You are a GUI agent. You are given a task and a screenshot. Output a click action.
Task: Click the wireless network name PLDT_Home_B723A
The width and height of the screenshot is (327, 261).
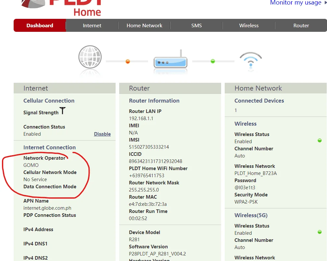256,173
